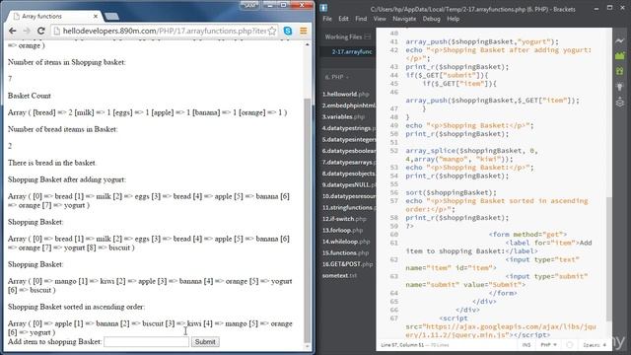Click 'Basket Count' text on the web page

coord(30,96)
